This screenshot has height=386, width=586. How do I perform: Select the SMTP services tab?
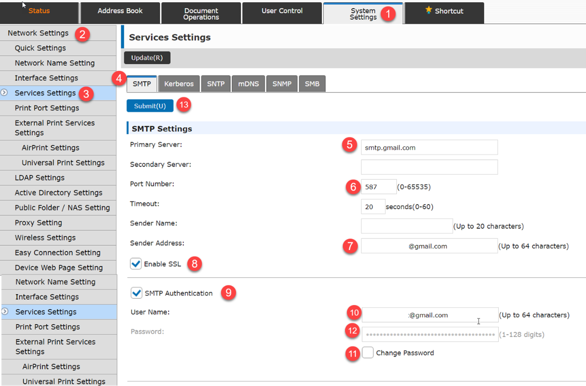click(142, 84)
